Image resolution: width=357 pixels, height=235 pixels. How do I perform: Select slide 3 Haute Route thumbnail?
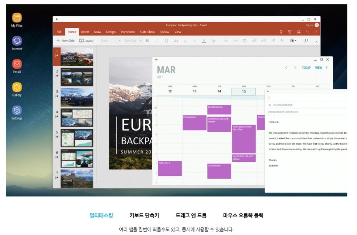77,97
